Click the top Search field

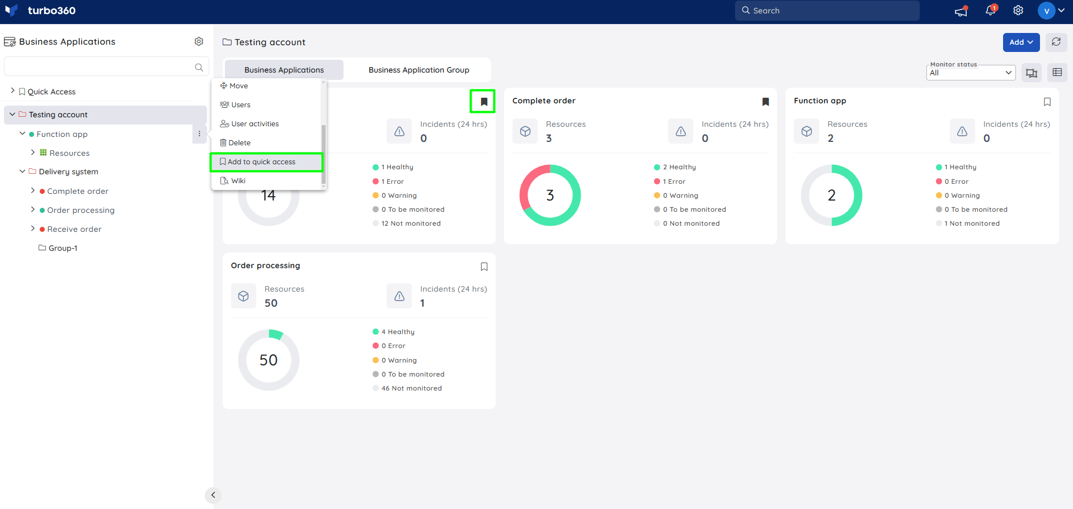(x=827, y=11)
